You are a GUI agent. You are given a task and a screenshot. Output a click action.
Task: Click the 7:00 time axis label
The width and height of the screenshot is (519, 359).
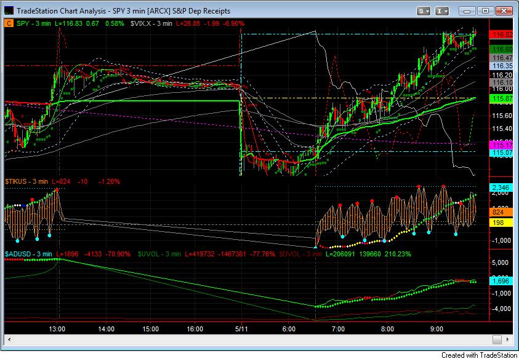pyautogui.click(x=338, y=329)
